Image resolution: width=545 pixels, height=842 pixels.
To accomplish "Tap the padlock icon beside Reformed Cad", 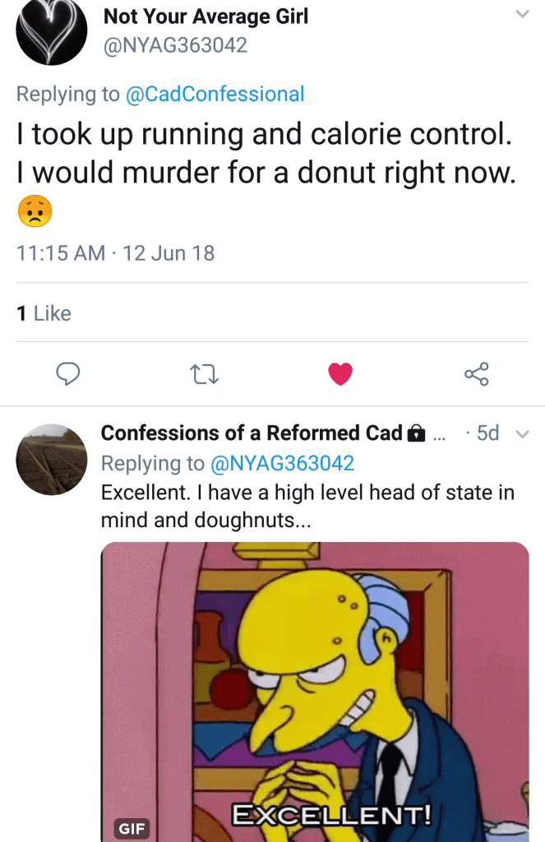I will tap(417, 433).
